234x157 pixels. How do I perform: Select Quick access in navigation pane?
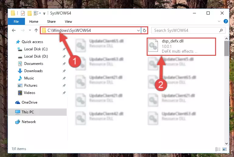click(32, 42)
